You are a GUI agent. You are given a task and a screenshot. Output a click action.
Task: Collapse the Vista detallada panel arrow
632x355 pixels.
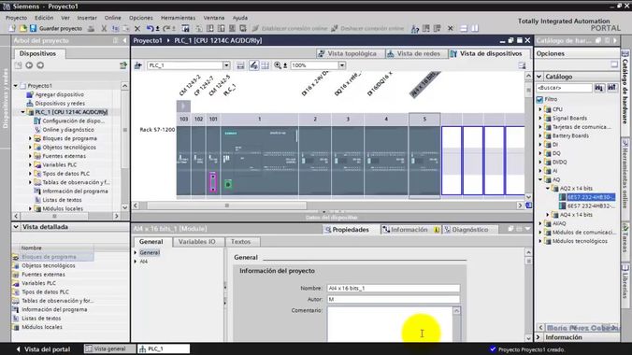[16, 227]
